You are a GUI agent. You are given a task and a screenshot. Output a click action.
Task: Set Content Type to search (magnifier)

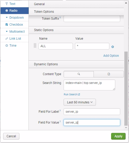point(79,74)
